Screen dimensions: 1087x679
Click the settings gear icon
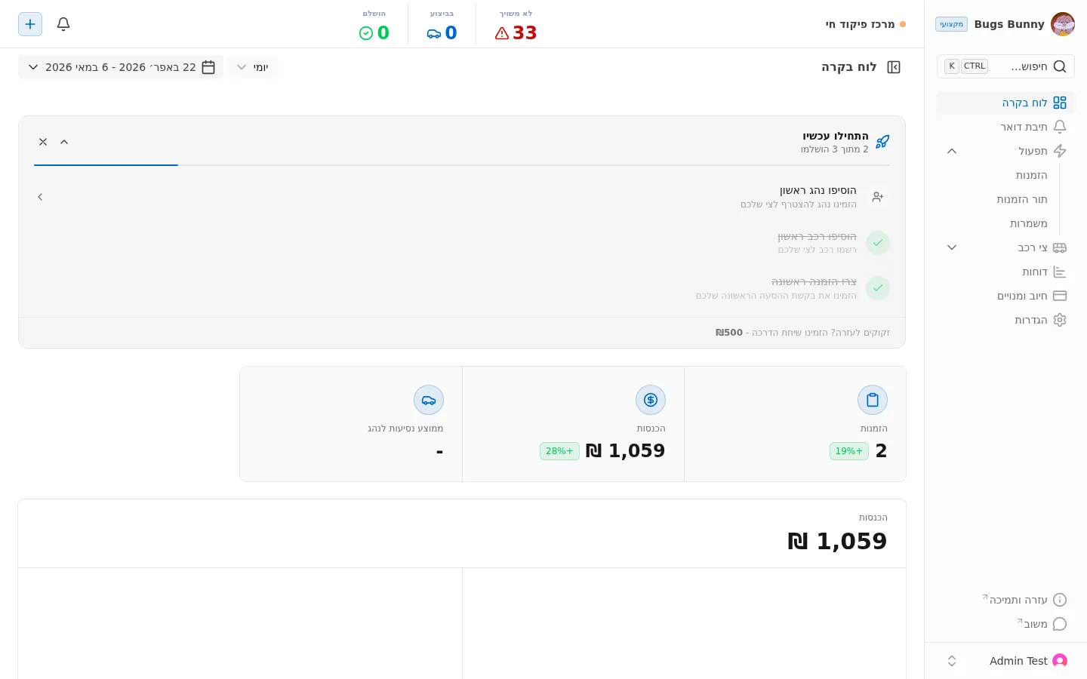1060,320
